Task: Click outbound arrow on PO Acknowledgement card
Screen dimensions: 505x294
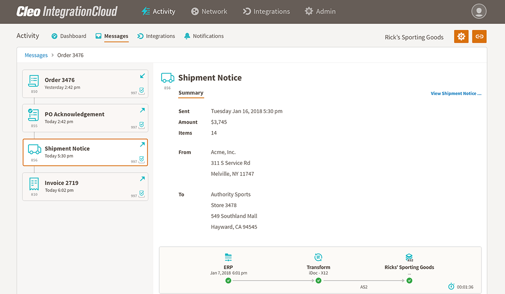Action: pos(142,110)
